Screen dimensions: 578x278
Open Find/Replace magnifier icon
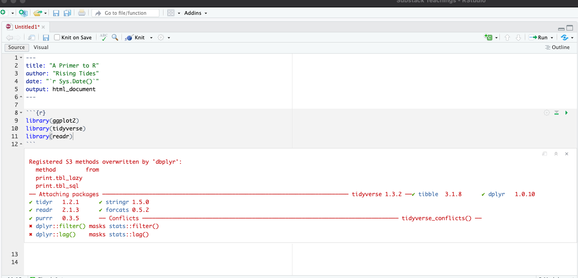[x=115, y=37]
